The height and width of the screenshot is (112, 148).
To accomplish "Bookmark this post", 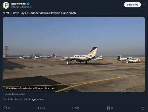I will click(x=108, y=108).
